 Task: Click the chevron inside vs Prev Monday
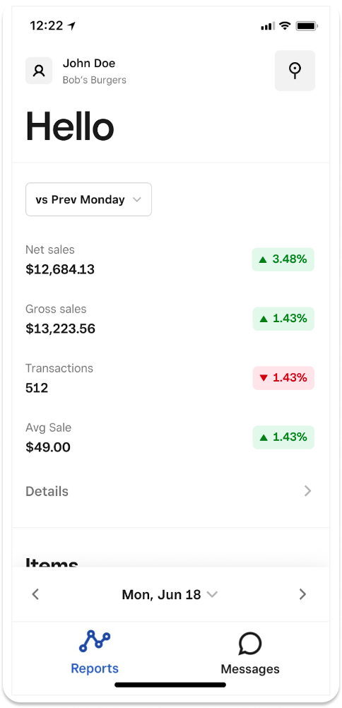[137, 199]
